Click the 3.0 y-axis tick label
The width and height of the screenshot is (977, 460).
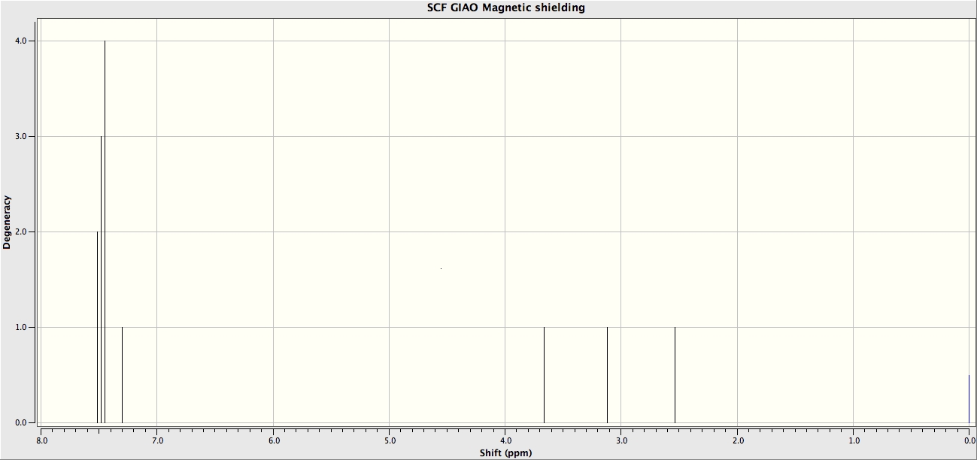click(21, 136)
